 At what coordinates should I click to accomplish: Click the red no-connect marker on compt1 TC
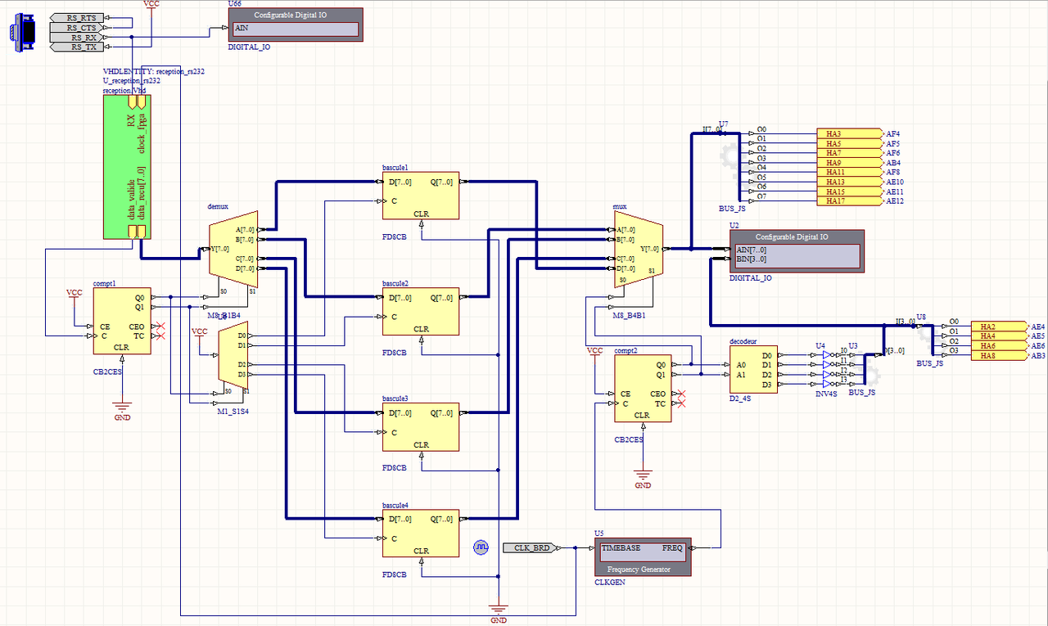point(160,336)
